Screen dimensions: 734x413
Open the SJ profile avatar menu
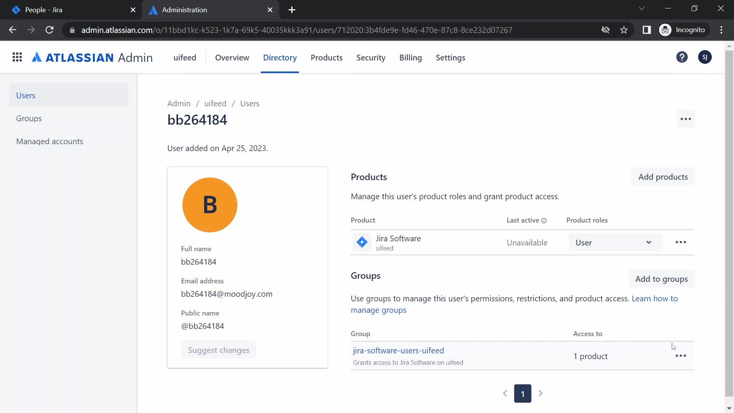point(705,57)
